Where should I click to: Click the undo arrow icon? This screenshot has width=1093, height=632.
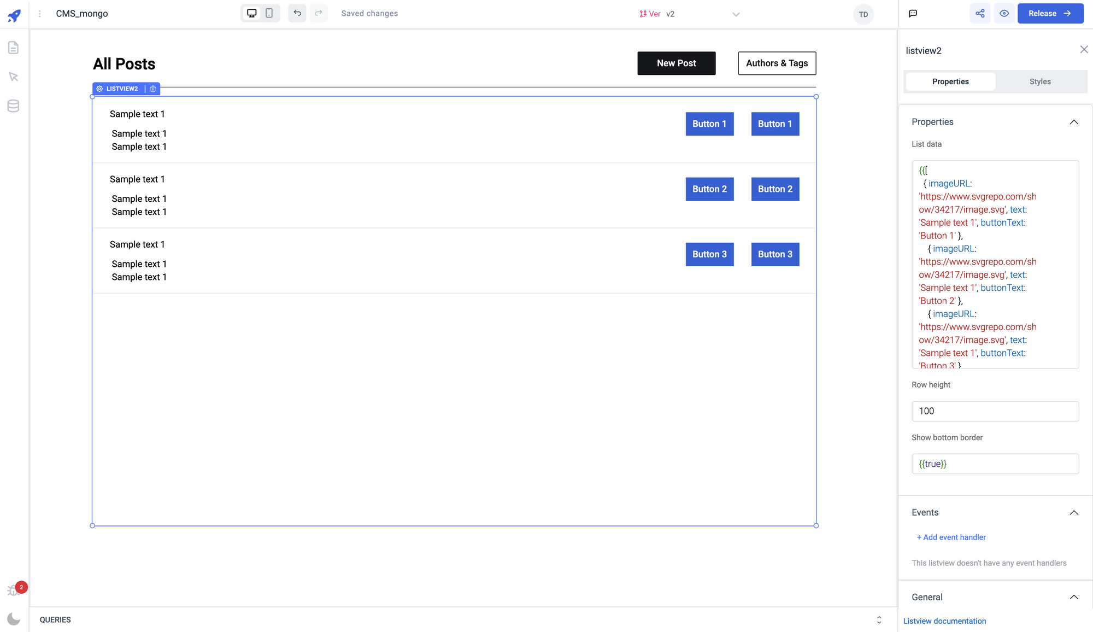(297, 13)
